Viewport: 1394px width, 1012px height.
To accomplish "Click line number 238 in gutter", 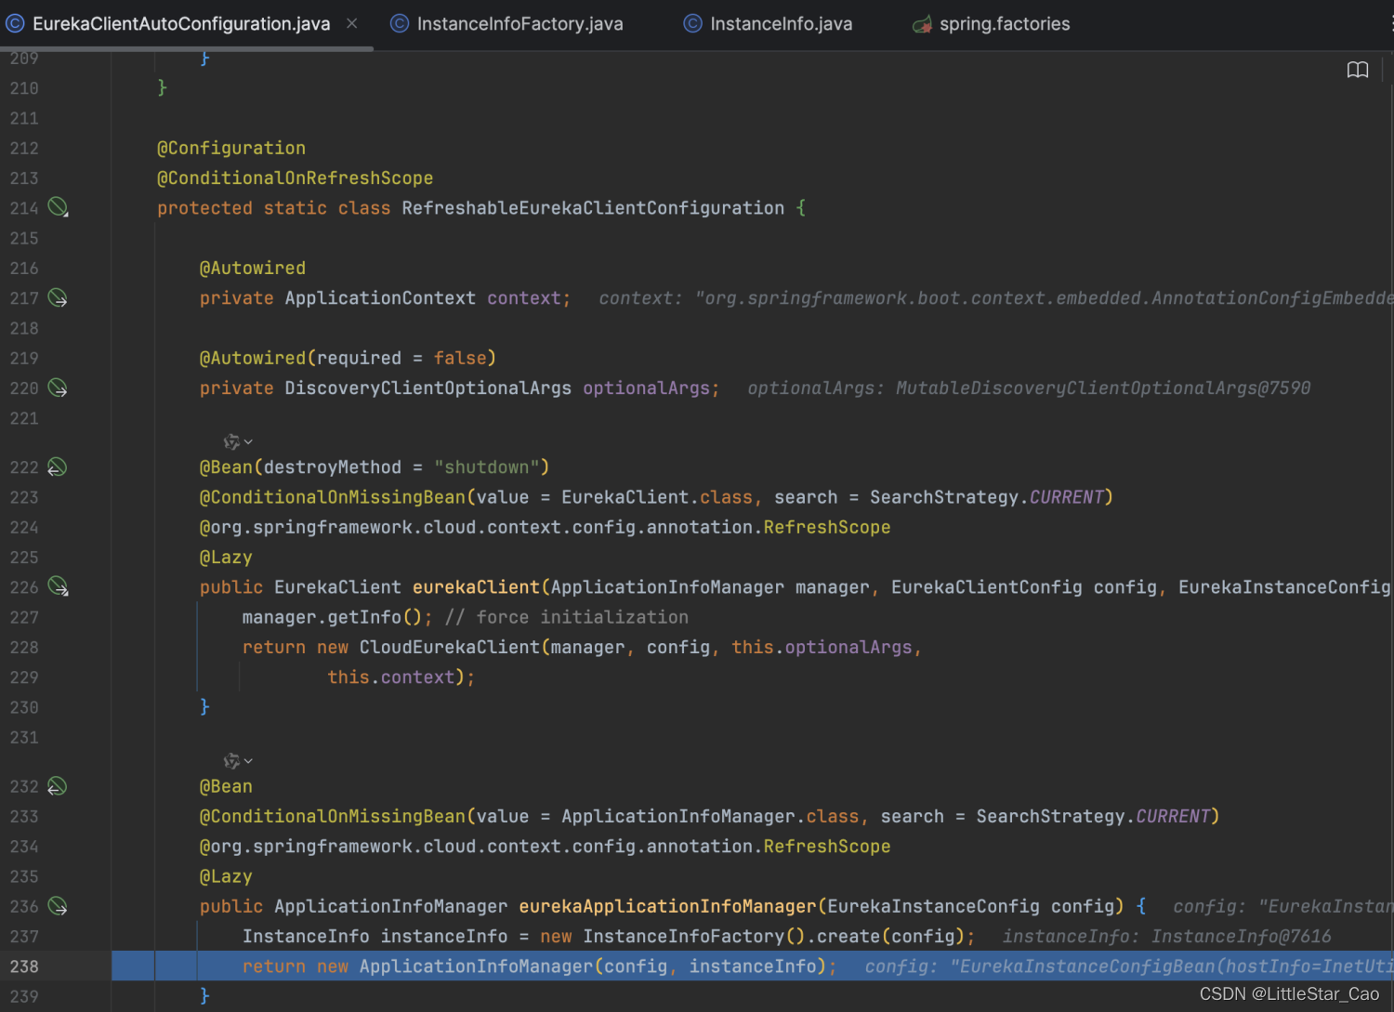I will tap(24, 966).
